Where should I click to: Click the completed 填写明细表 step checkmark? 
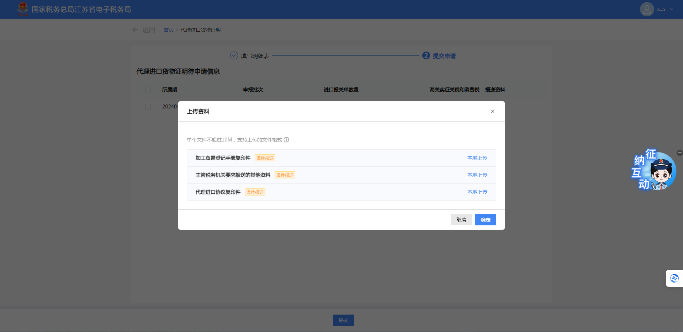click(x=234, y=56)
